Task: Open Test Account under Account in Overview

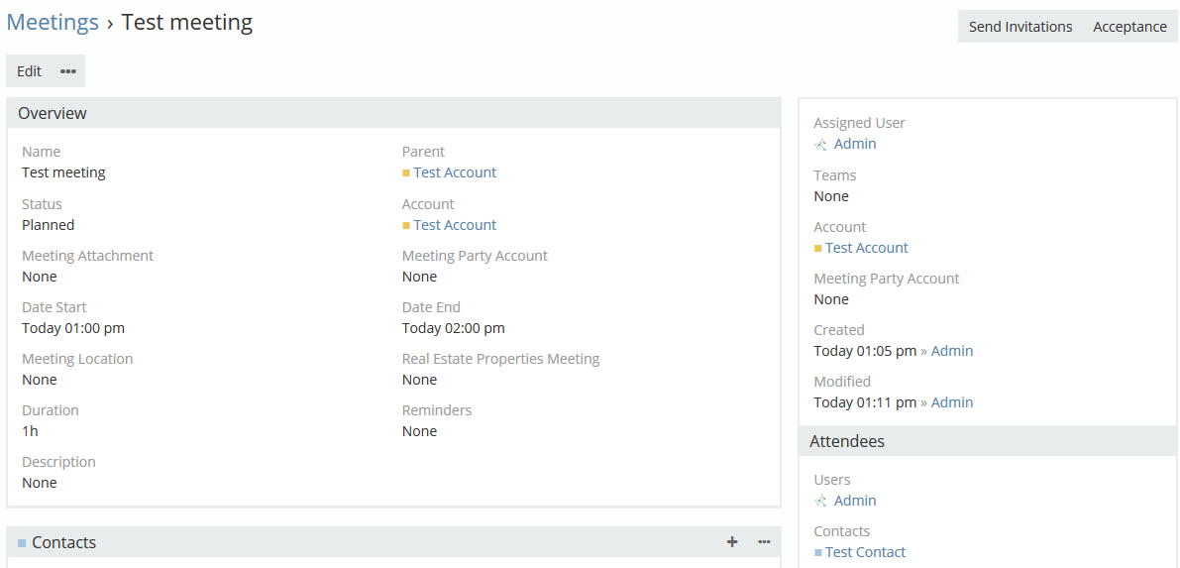Action: (x=455, y=225)
